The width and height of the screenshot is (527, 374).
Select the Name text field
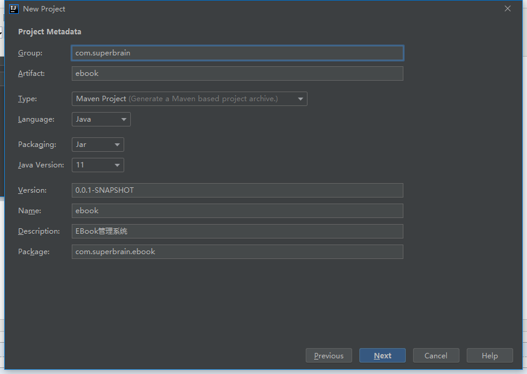[x=237, y=211]
